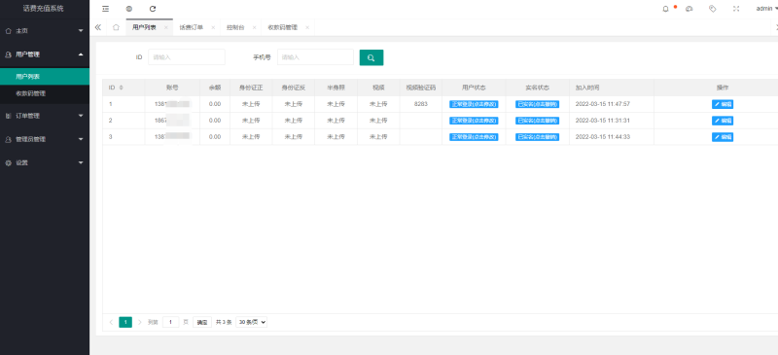Focus the 手机号 search input field
Viewport: 778px width, 355px height.
[x=315, y=57]
